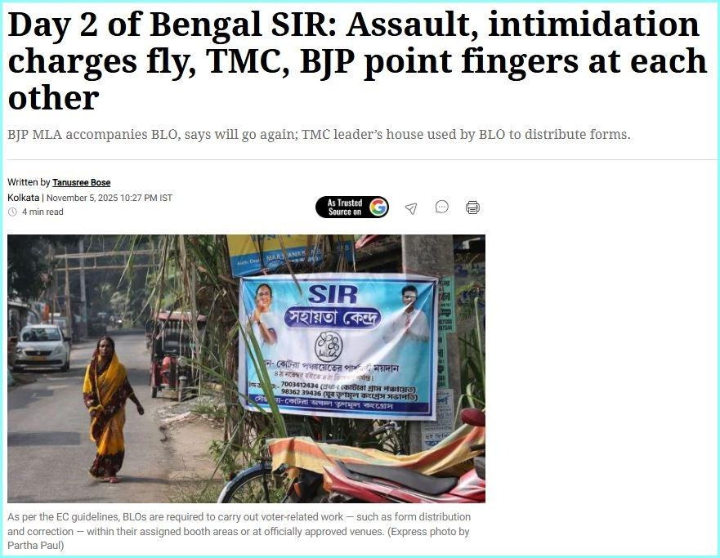Screen dimensions: 720x558
Task: Click the photo caption about EC guidelines
Action: [x=239, y=531]
